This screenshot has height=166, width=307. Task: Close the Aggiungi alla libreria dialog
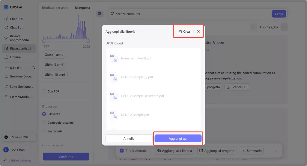198,32
